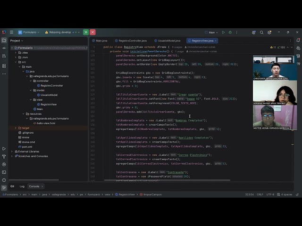Open Rebasing develop branch dropdown
Image resolution: width=302 pixels, height=226 pixels.
[62, 32]
